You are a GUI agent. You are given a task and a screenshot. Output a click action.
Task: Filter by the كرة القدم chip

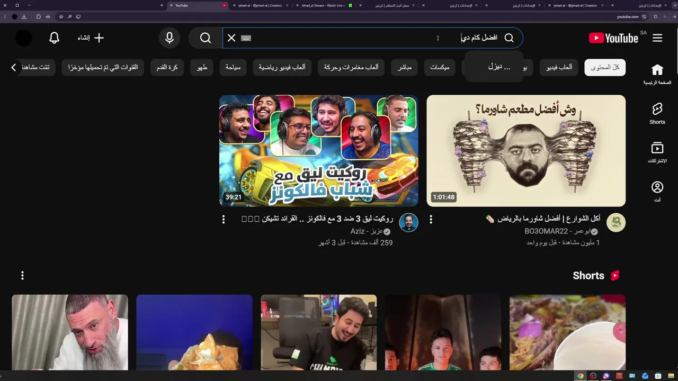167,68
